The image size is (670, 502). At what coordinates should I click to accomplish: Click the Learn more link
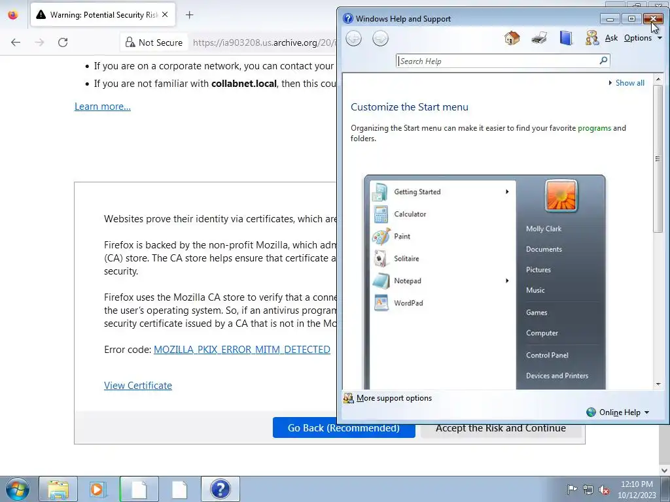tap(103, 107)
